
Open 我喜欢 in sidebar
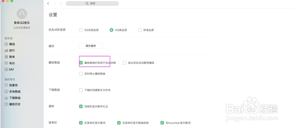point(14,85)
